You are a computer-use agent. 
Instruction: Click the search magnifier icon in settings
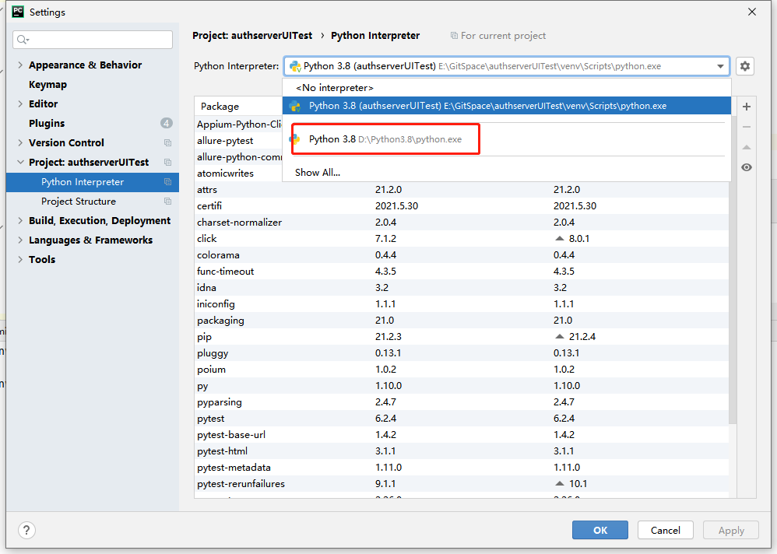coord(23,40)
